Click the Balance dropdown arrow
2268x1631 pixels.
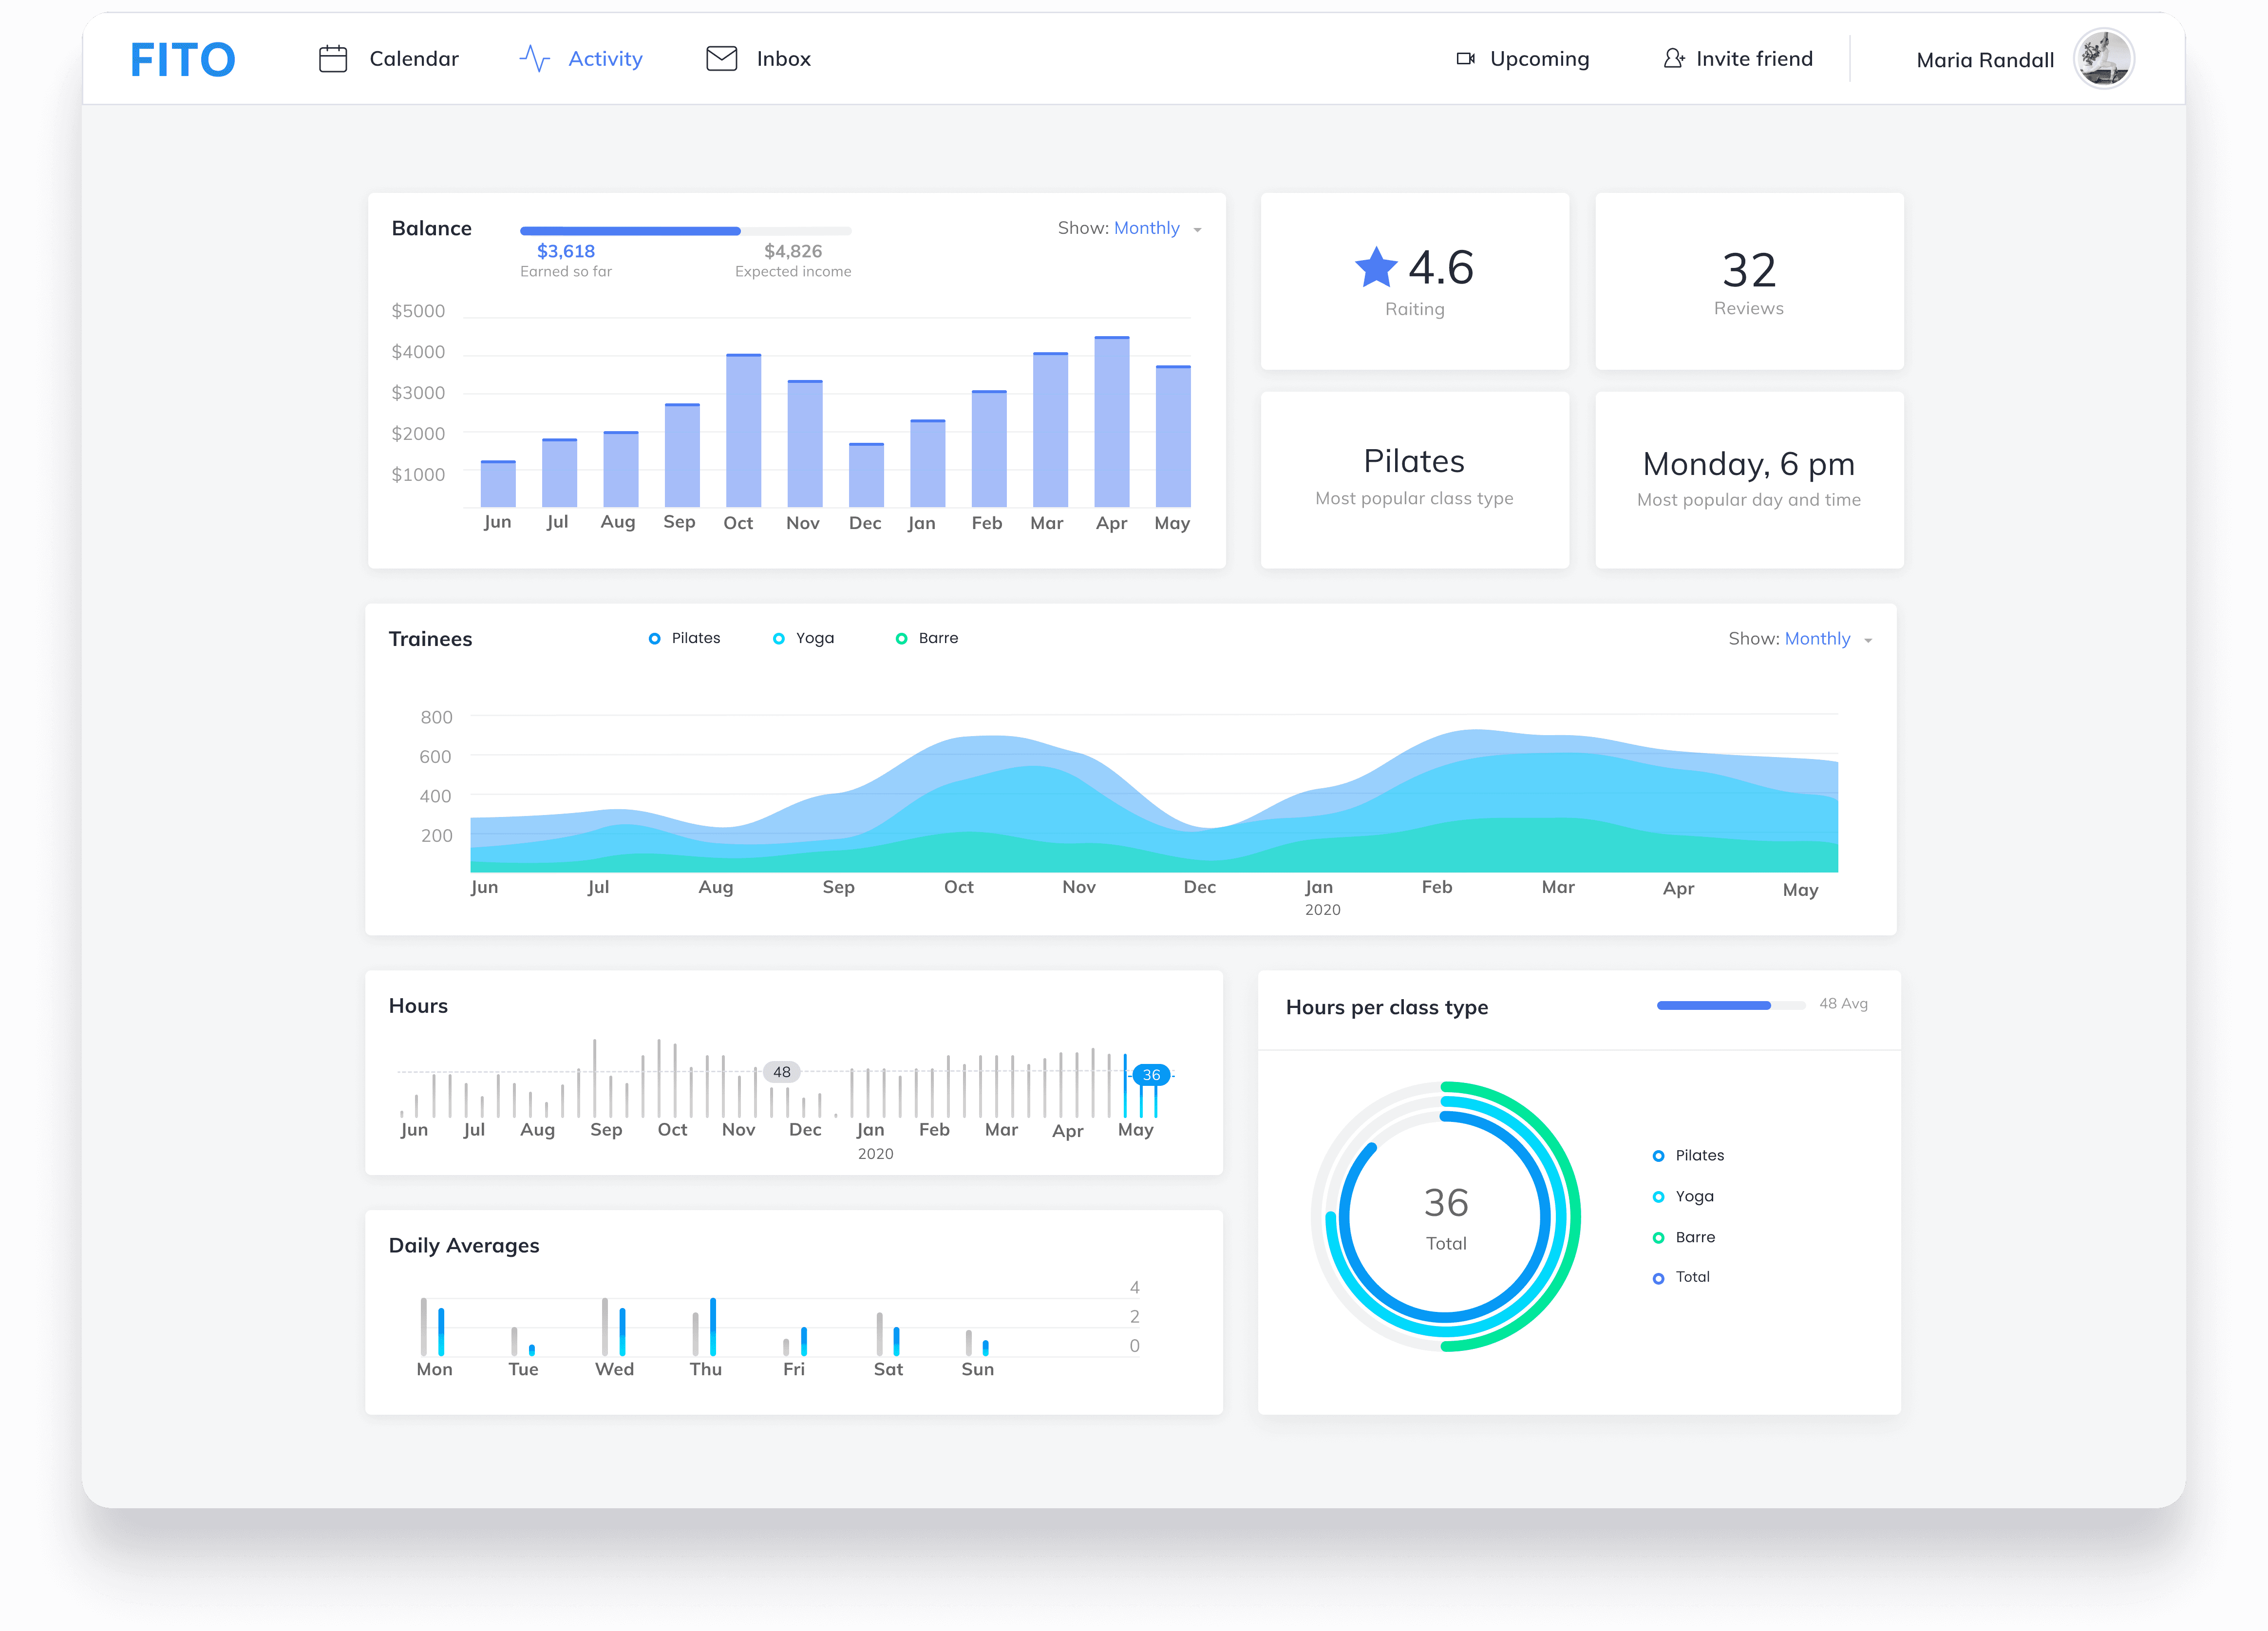[1197, 230]
